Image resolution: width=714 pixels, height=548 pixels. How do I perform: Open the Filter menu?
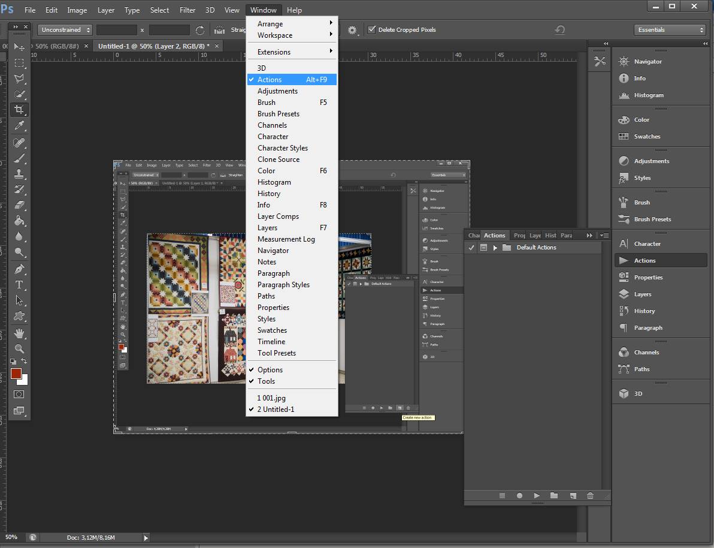pos(187,10)
